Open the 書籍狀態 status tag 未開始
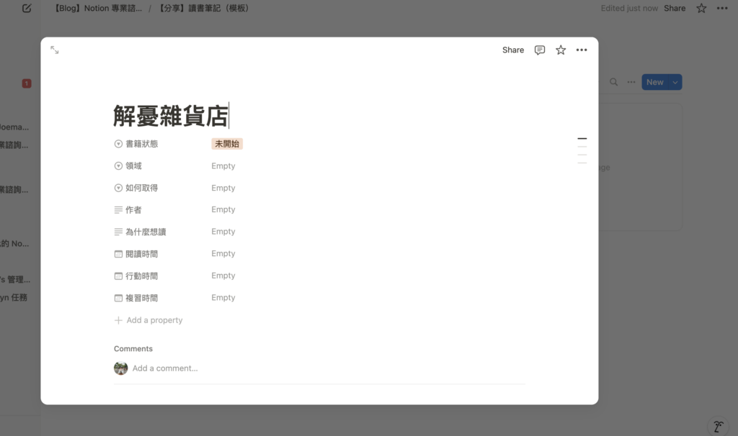The height and width of the screenshot is (436, 738). [x=227, y=144]
